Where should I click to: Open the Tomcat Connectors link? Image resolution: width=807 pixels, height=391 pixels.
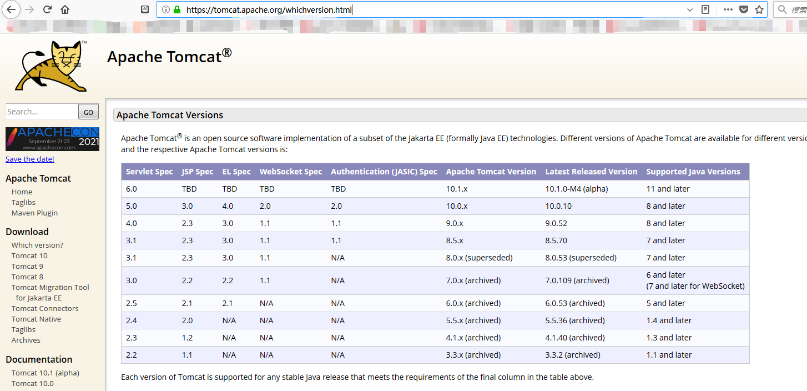[45, 308]
